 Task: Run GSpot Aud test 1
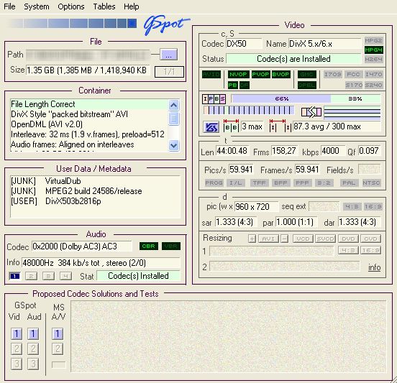tap(33, 333)
